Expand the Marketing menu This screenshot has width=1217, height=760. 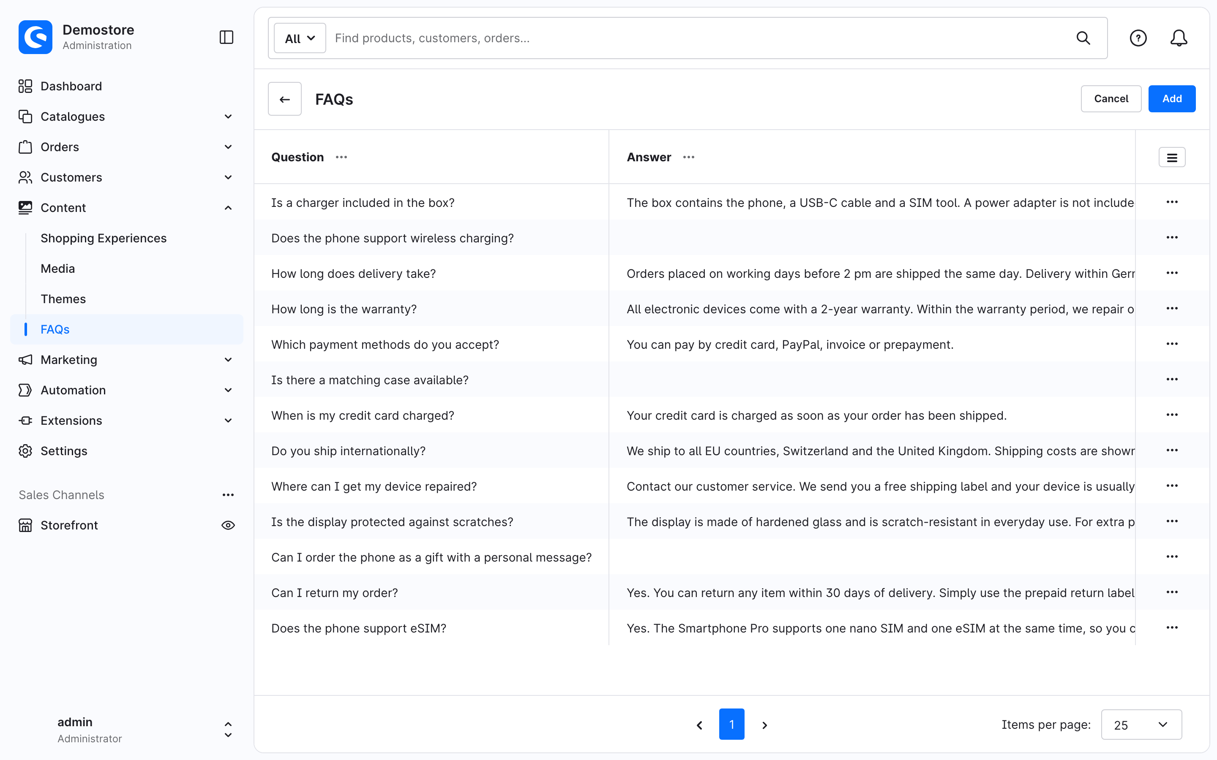pyautogui.click(x=127, y=360)
